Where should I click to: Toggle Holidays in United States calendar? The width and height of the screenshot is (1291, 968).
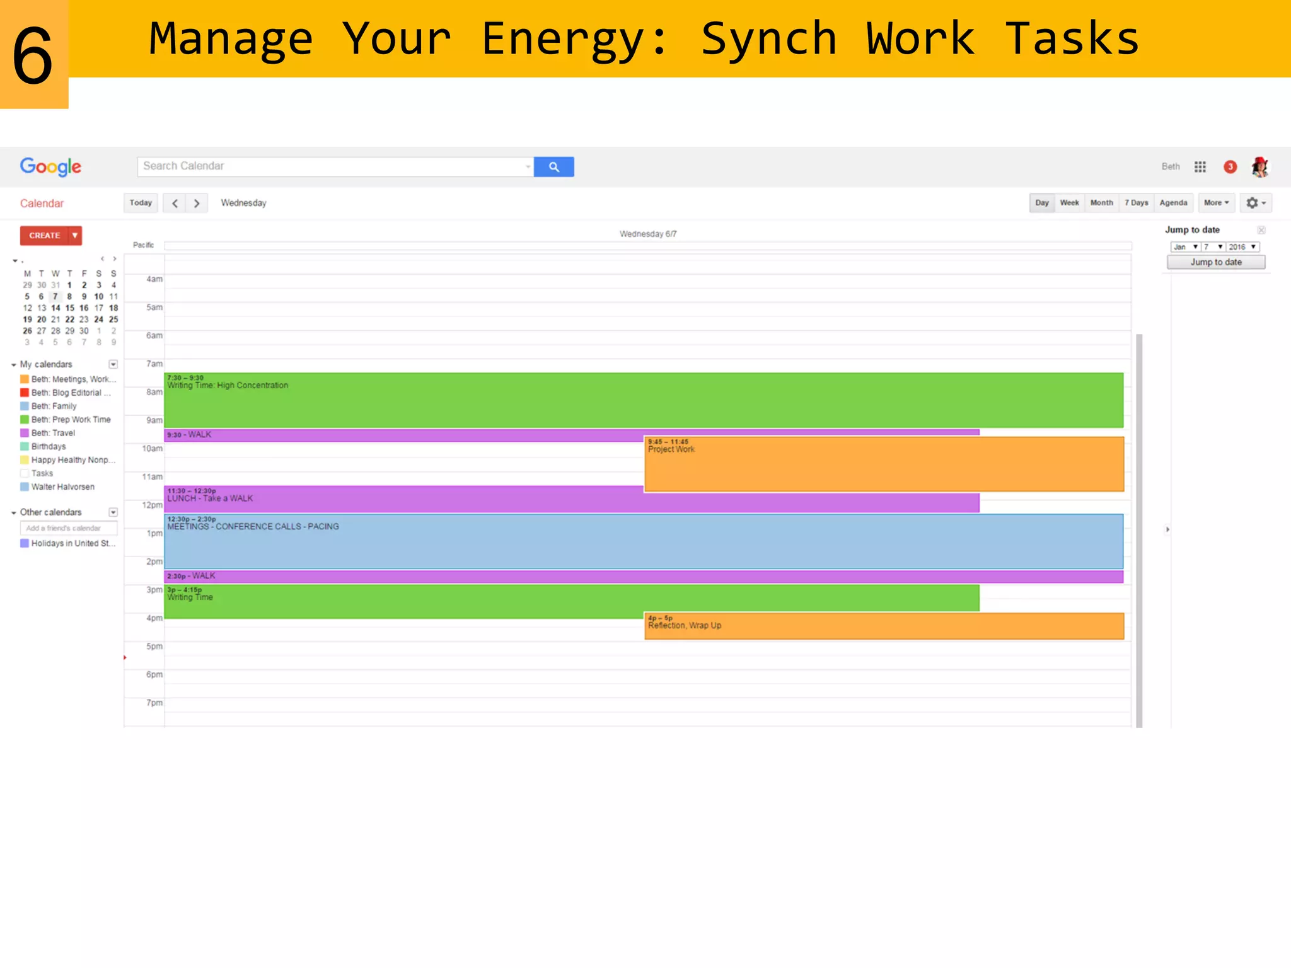click(x=25, y=543)
